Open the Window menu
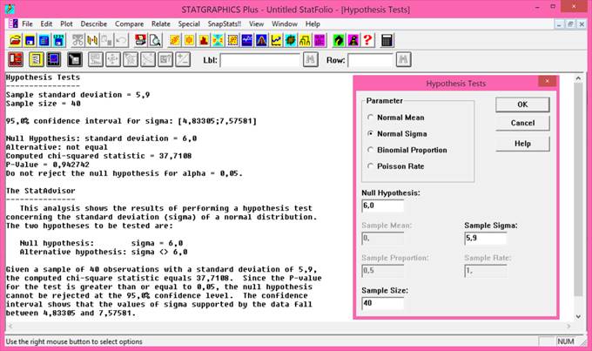The height and width of the screenshot is (351, 592). click(x=285, y=24)
